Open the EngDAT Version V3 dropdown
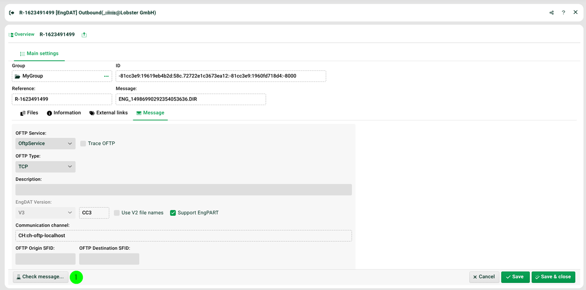This screenshot has height=290, width=586. click(x=45, y=213)
